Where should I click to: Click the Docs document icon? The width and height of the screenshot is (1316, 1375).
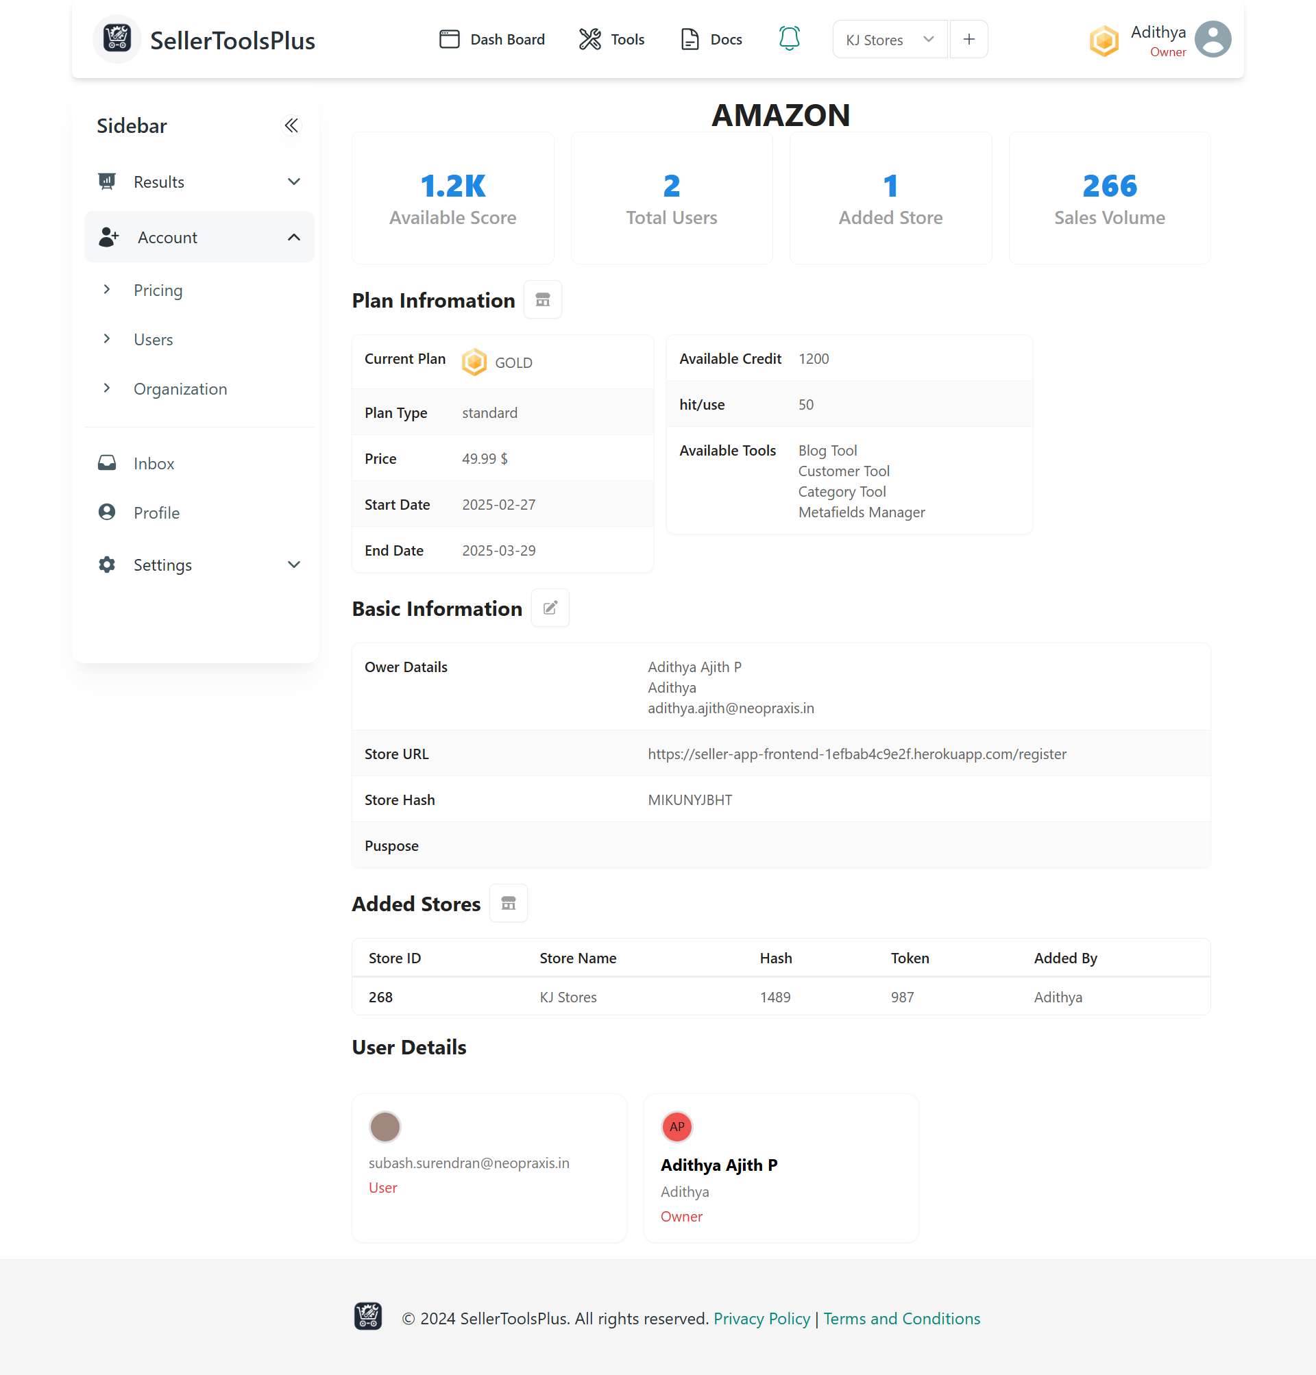tap(690, 39)
